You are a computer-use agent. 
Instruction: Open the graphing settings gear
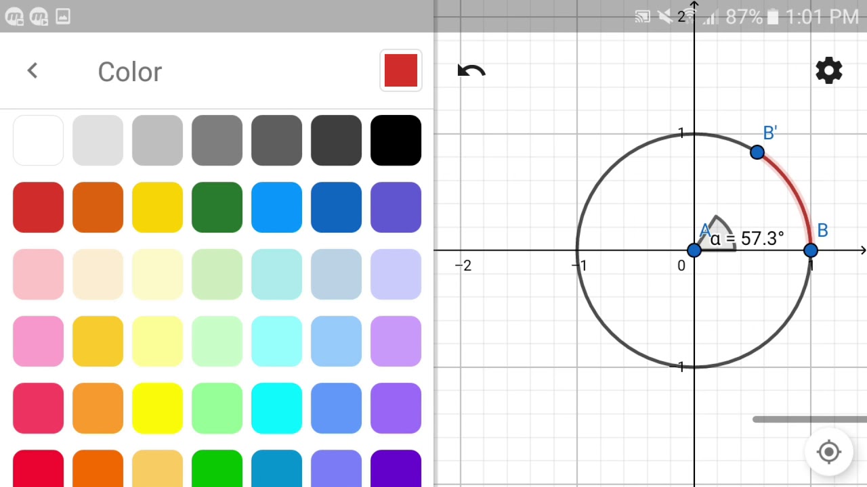coord(829,70)
